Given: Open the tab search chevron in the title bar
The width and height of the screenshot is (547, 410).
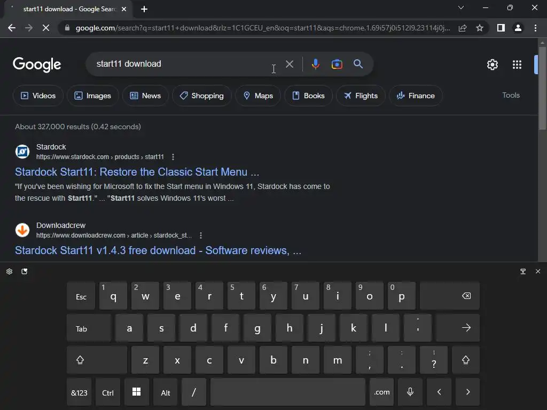Looking at the screenshot, I should click(x=461, y=7).
